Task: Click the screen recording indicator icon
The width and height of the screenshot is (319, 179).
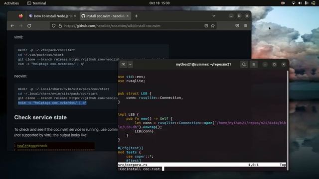Action: (x=283, y=3)
